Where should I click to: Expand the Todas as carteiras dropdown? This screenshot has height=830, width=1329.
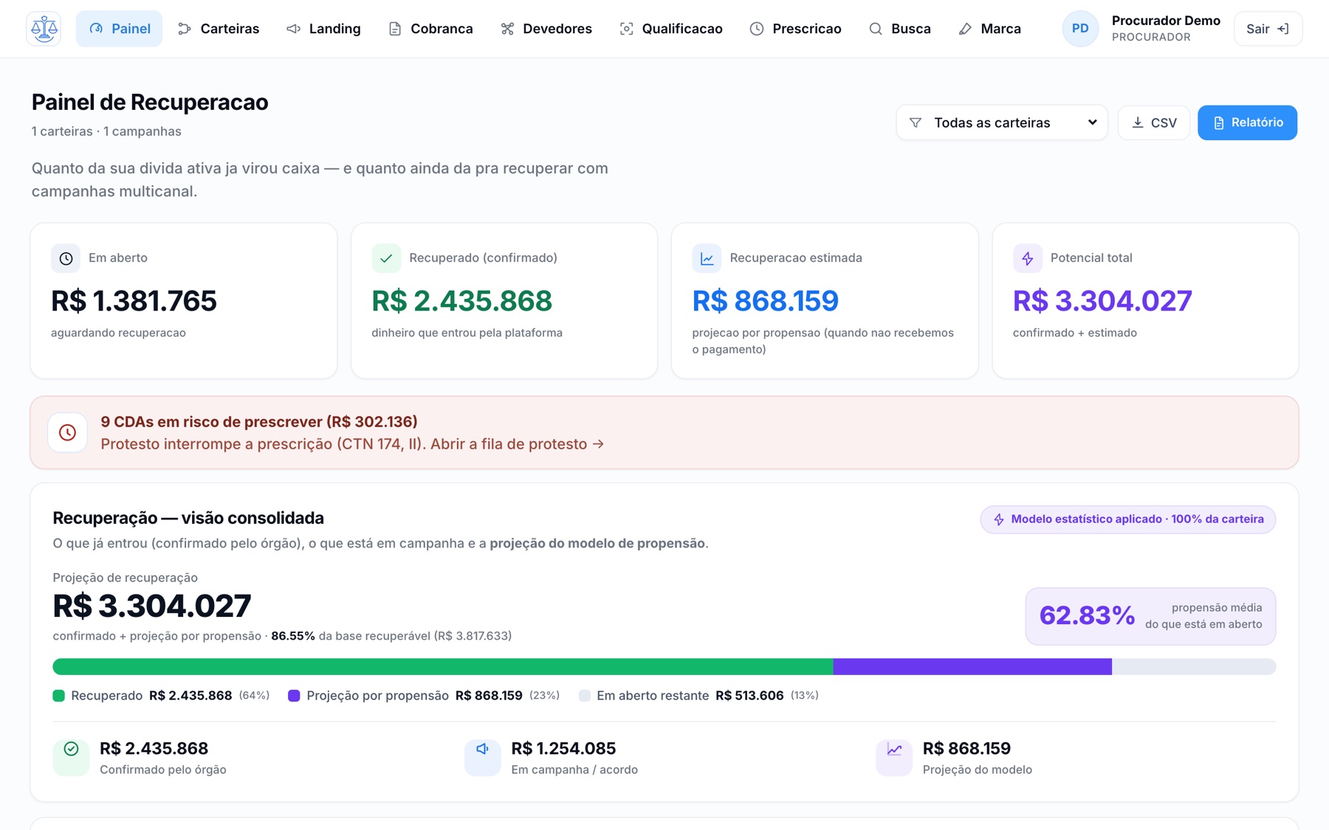(1002, 122)
